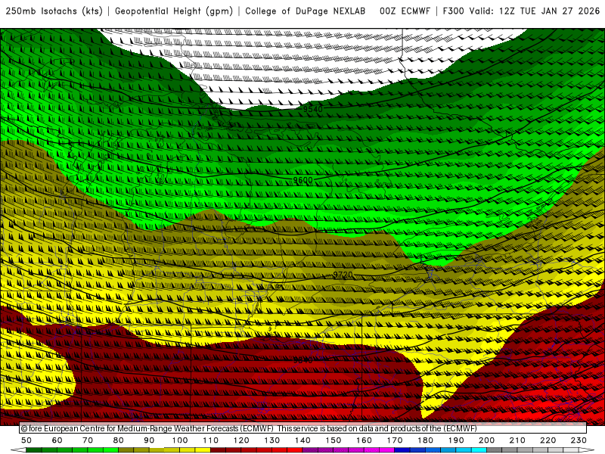Image resolution: width=605 pixels, height=454 pixels.
Task: Click the '160' label on the color scale
Action: pyautogui.click(x=364, y=440)
